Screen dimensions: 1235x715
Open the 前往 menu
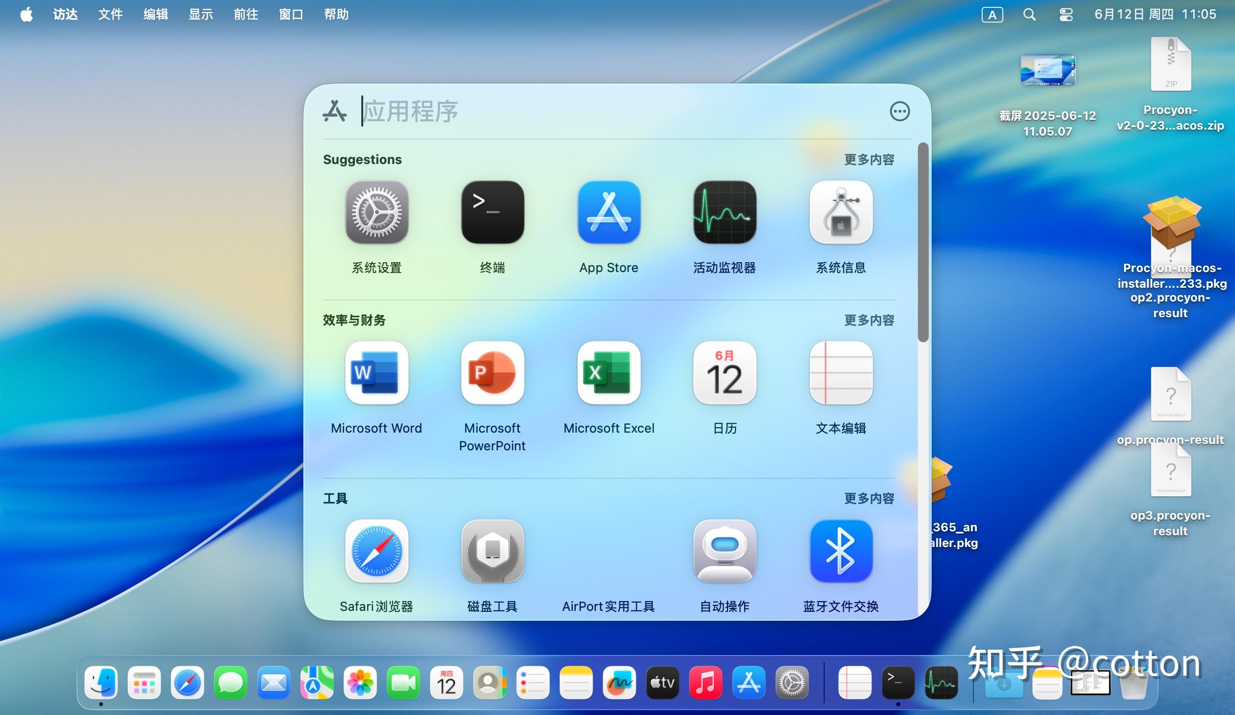(x=245, y=14)
